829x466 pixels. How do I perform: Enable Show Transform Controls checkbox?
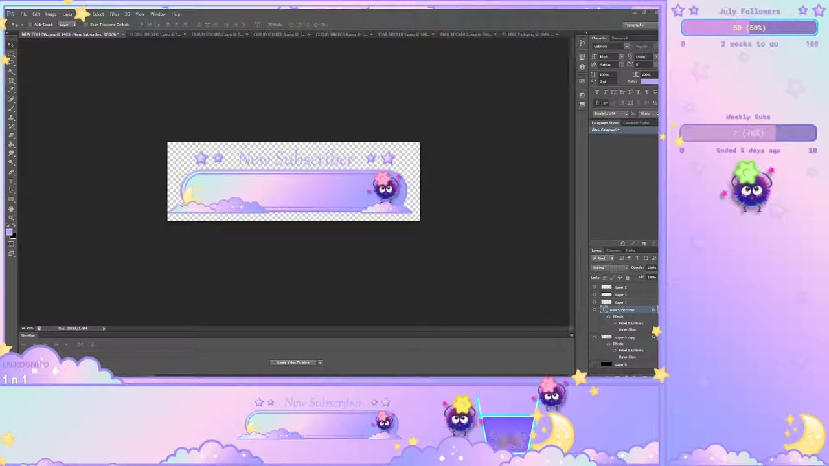pos(87,25)
